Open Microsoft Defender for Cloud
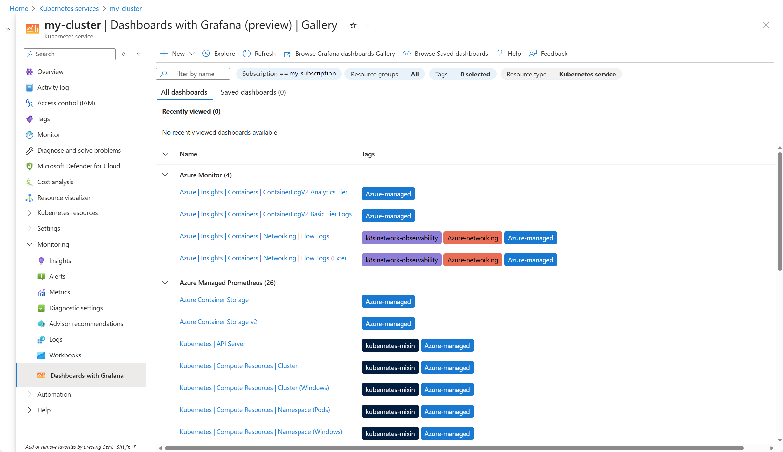The image size is (783, 452). [x=79, y=166]
